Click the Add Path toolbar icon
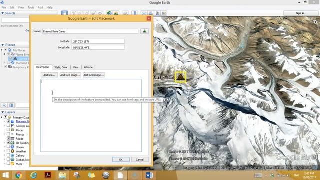320x180 pixels. click(87, 13)
